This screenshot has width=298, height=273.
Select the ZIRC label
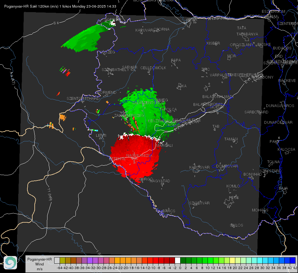point(205,69)
